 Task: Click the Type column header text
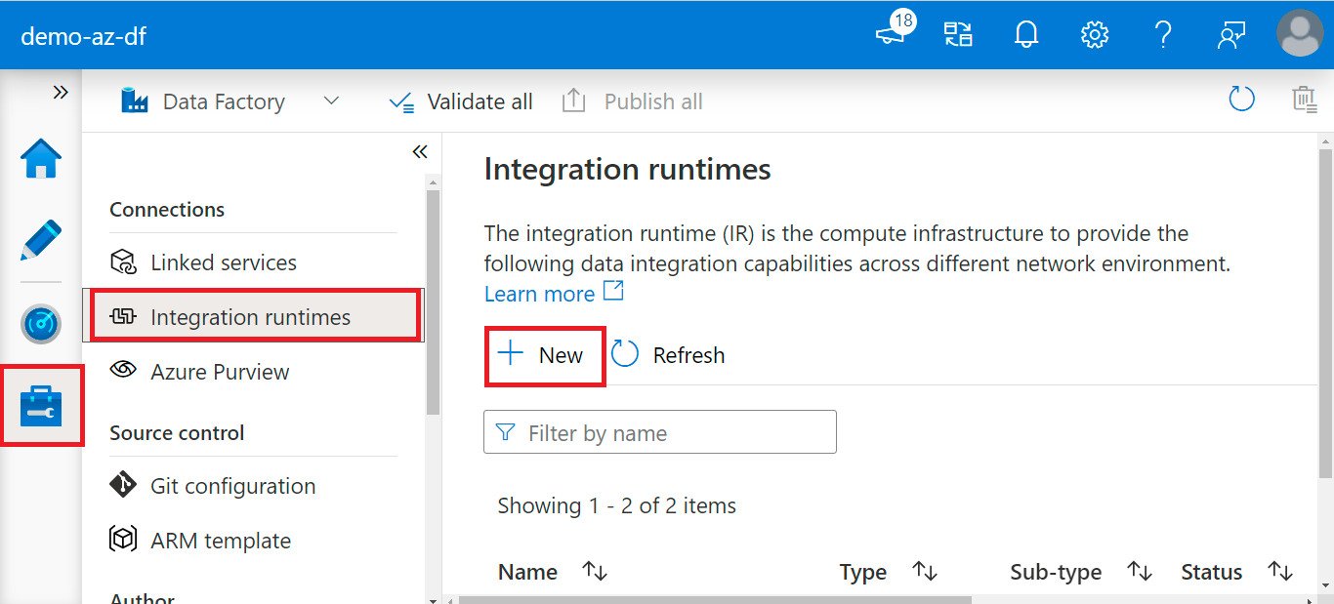point(863,572)
